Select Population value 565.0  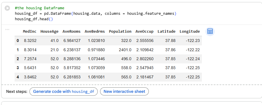point(126,77)
